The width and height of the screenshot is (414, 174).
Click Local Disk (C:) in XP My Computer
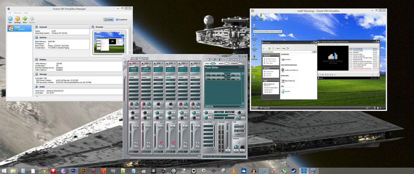tap(286, 60)
